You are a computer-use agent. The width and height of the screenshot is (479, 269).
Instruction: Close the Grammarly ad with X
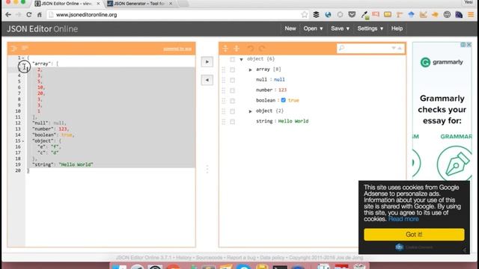pos(469,45)
